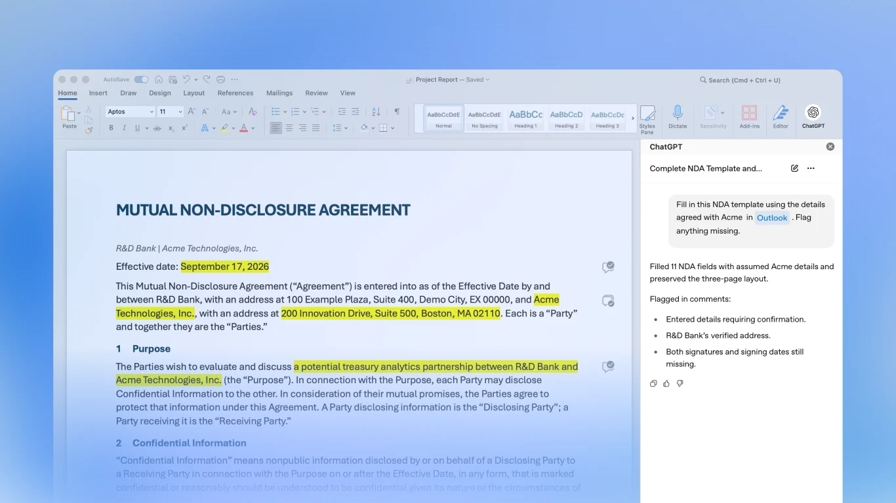Switch to the References tab
This screenshot has height=503, width=896.
point(235,93)
